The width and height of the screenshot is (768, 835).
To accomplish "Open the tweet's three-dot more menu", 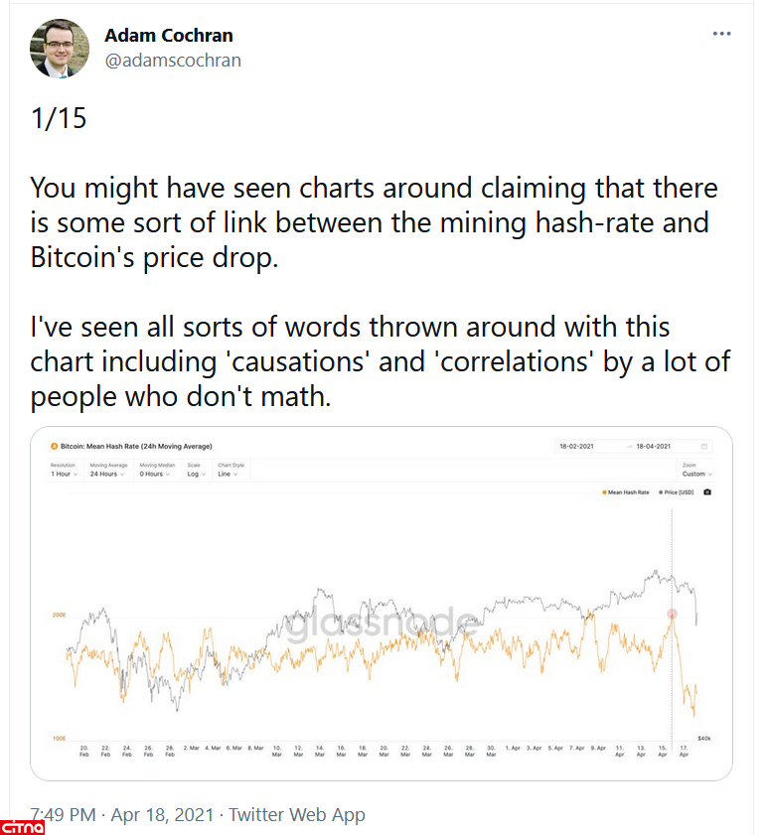I will tap(722, 34).
